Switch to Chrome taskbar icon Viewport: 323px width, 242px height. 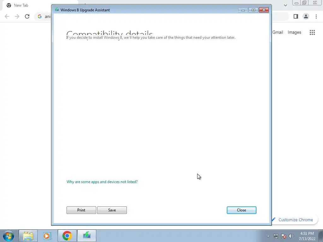point(67,236)
